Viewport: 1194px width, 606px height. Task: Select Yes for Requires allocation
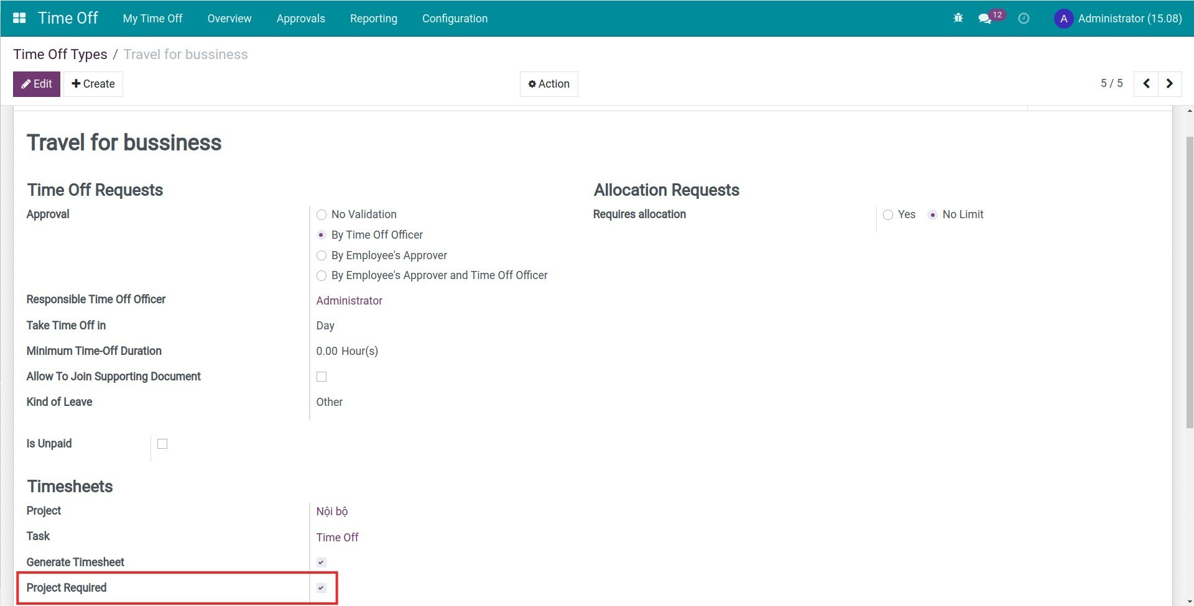tap(889, 214)
